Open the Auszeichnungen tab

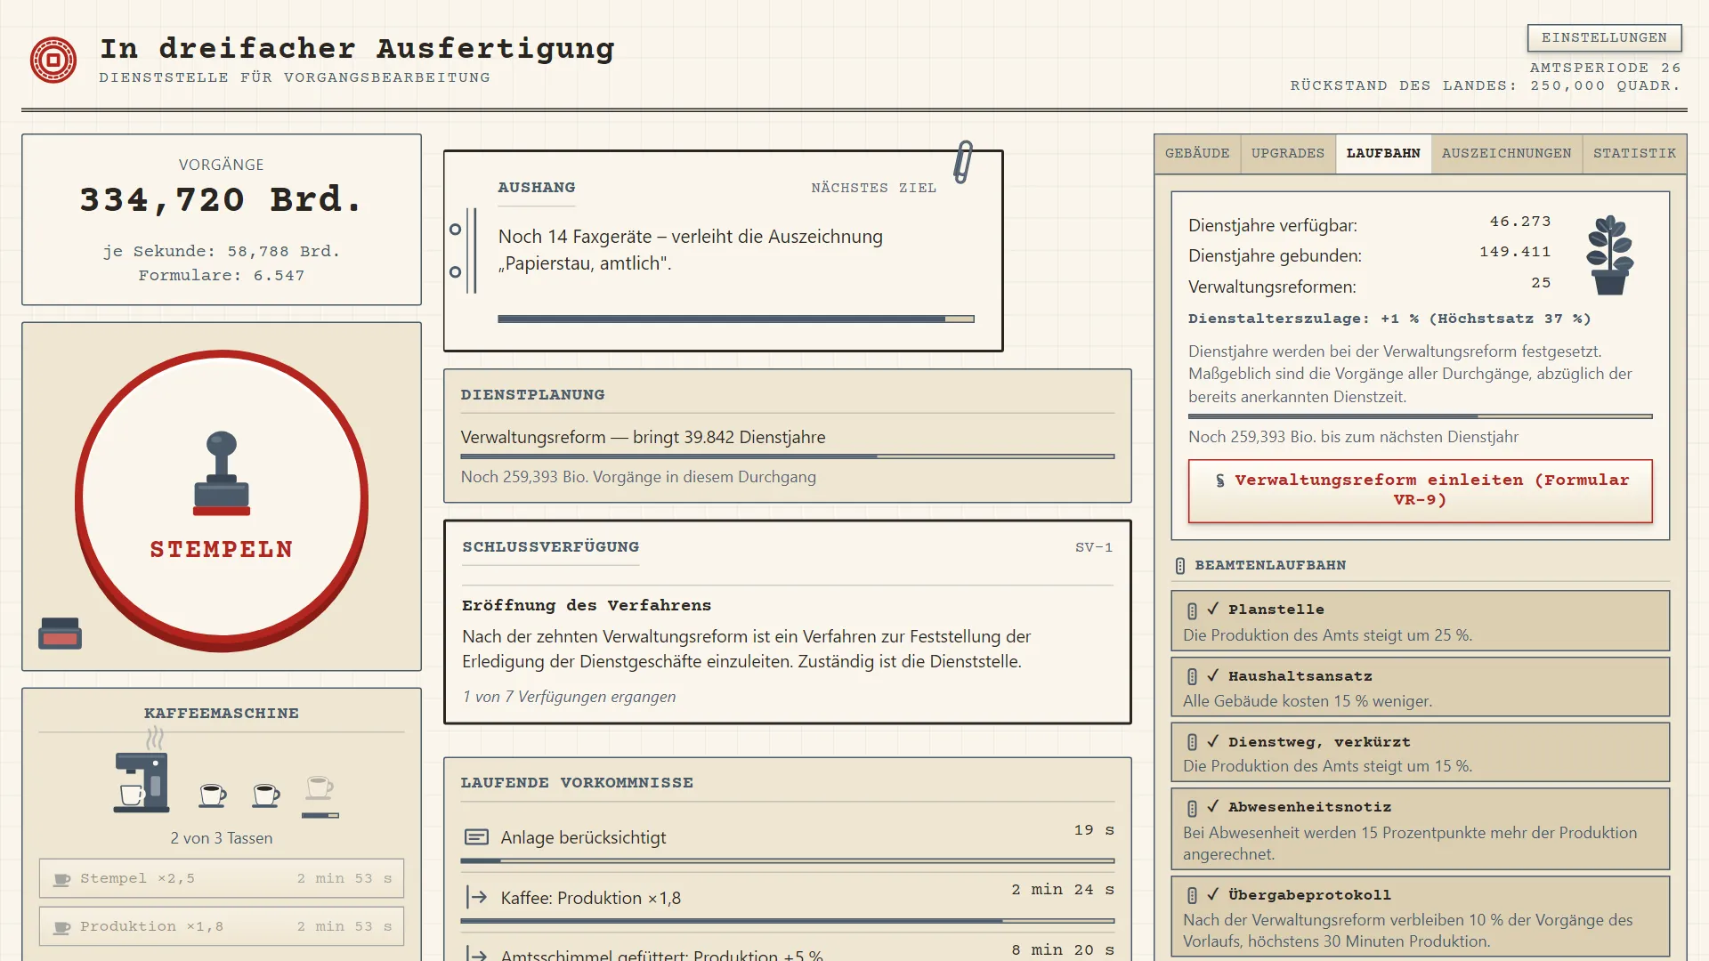click(x=1506, y=153)
